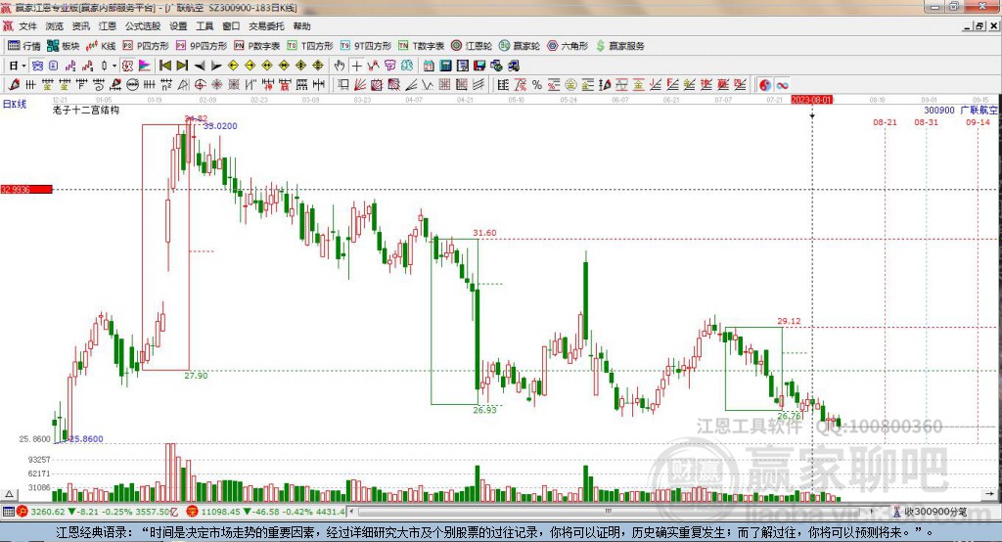Image resolution: width=1002 pixels, height=542 pixels.
Task: Expand the candlestick style dropdown arrow
Action: tap(114, 66)
